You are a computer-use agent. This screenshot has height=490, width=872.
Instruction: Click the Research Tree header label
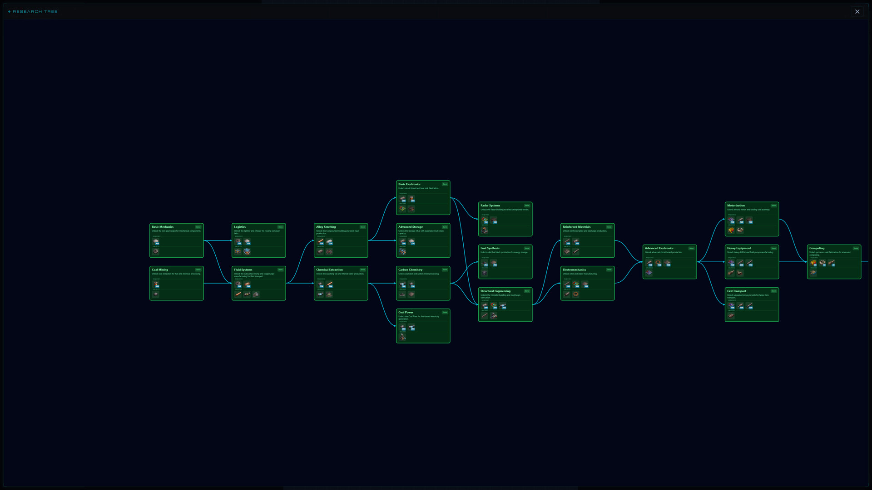pyautogui.click(x=33, y=11)
